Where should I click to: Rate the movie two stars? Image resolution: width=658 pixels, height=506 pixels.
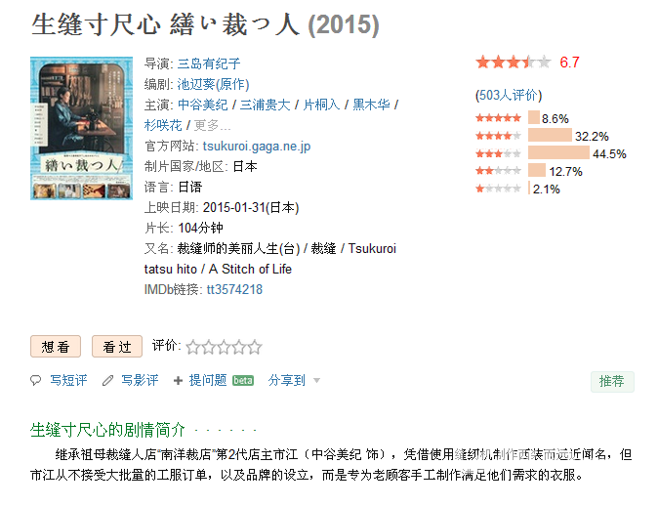pyautogui.click(x=208, y=347)
